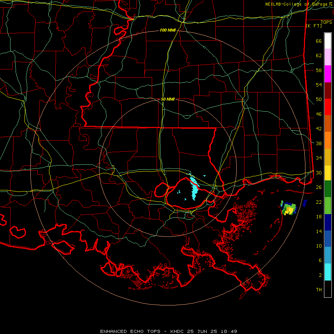Click the legend value 58

tap(319, 70)
